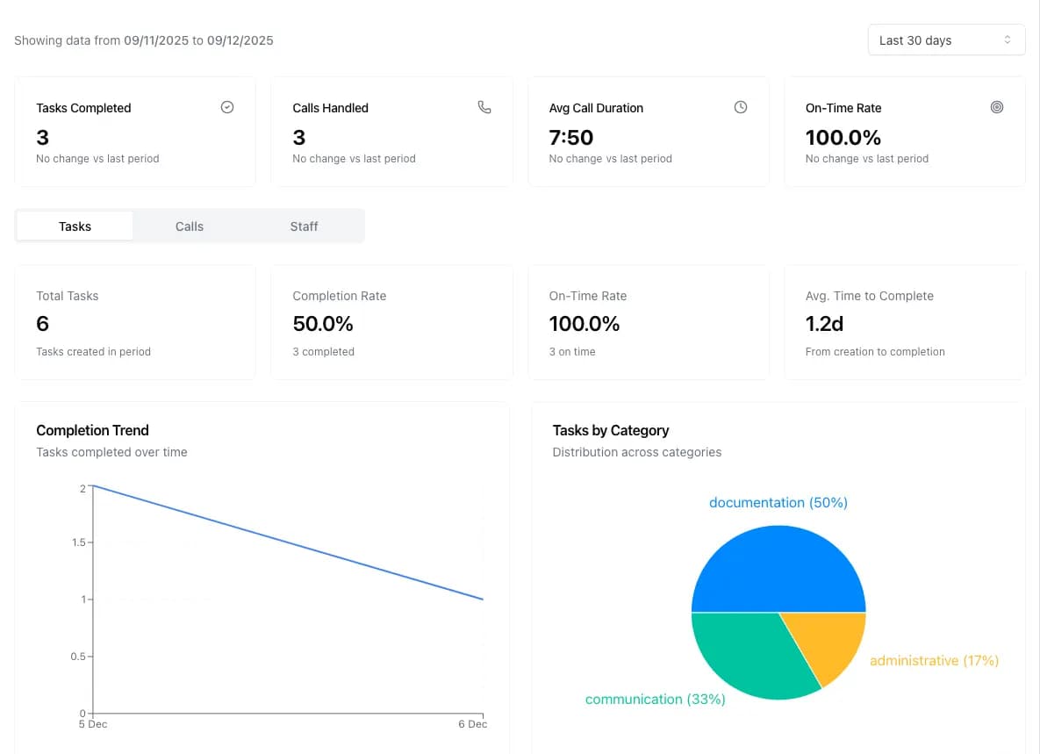Click the chevron arrows on the date range selector
Image resolution: width=1040 pixels, height=754 pixels.
(1009, 39)
